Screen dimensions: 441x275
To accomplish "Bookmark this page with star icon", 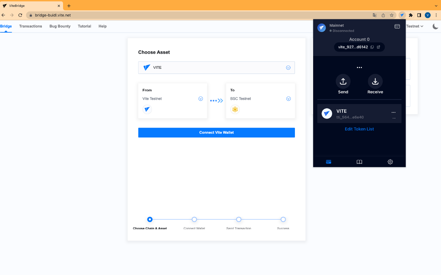I will coord(392,15).
